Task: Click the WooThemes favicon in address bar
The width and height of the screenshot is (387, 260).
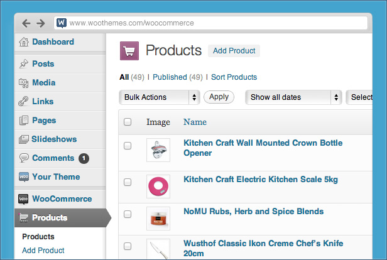Action: (x=62, y=23)
